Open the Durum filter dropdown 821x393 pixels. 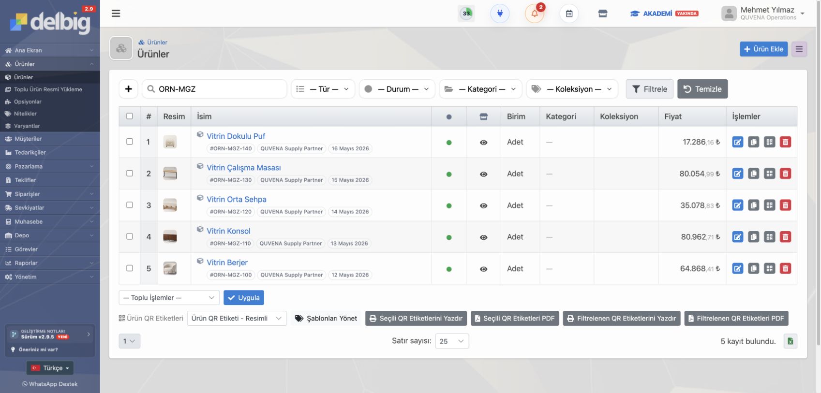click(397, 89)
